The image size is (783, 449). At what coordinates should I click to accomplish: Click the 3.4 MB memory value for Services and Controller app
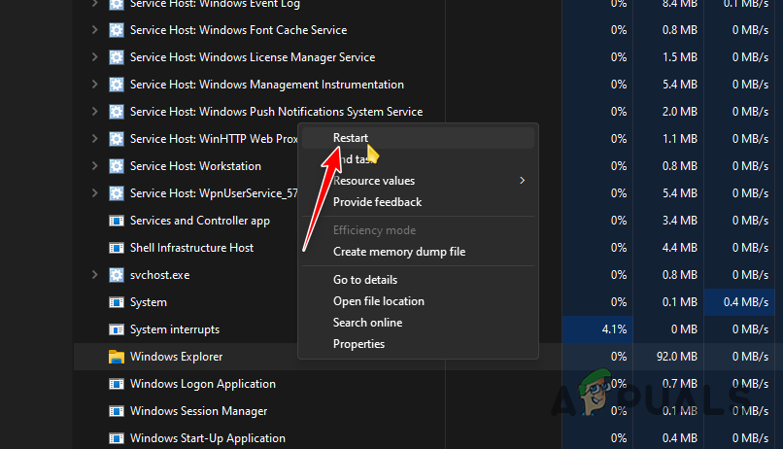[680, 221]
